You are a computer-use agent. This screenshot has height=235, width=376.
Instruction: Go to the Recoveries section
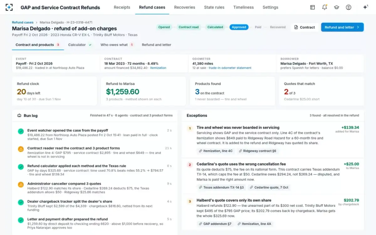[x=185, y=7]
